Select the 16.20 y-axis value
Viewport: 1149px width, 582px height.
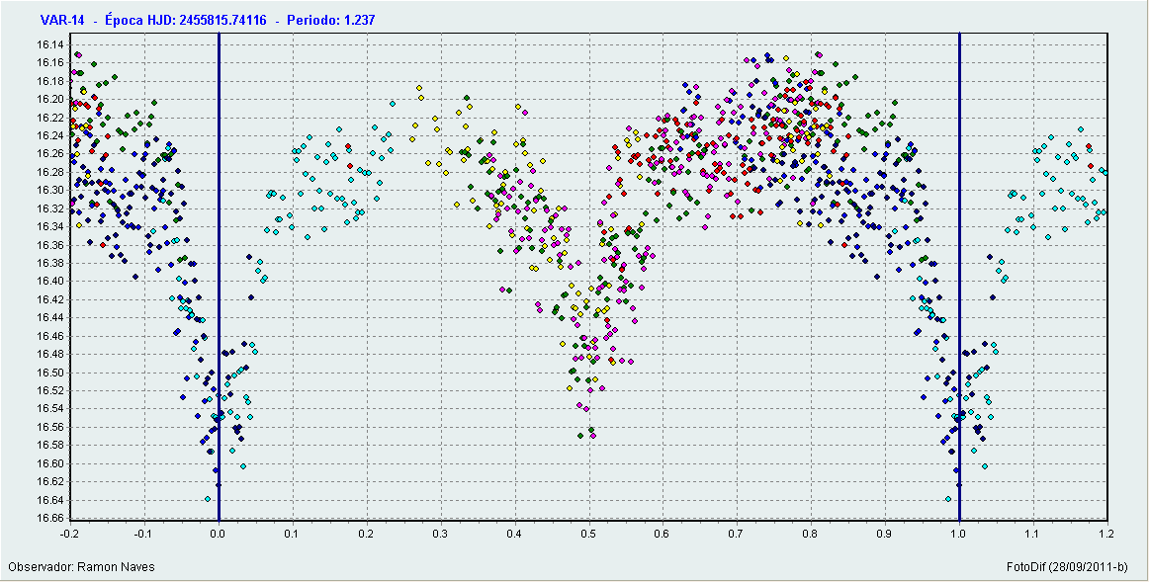tap(49, 99)
